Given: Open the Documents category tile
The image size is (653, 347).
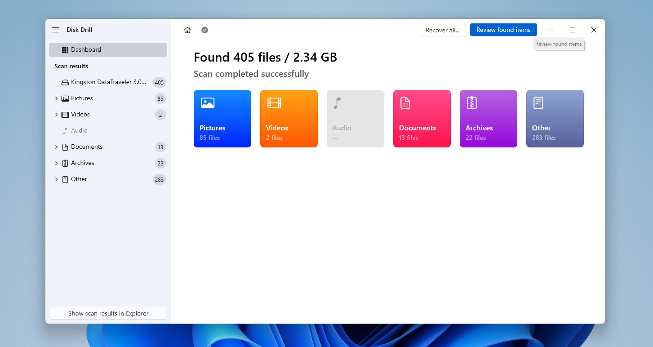Looking at the screenshot, I should pos(422,119).
